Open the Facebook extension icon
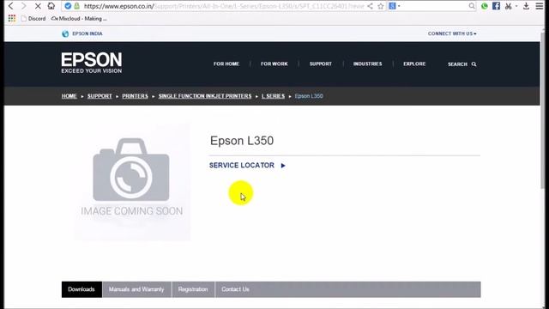 pyautogui.click(x=496, y=6)
